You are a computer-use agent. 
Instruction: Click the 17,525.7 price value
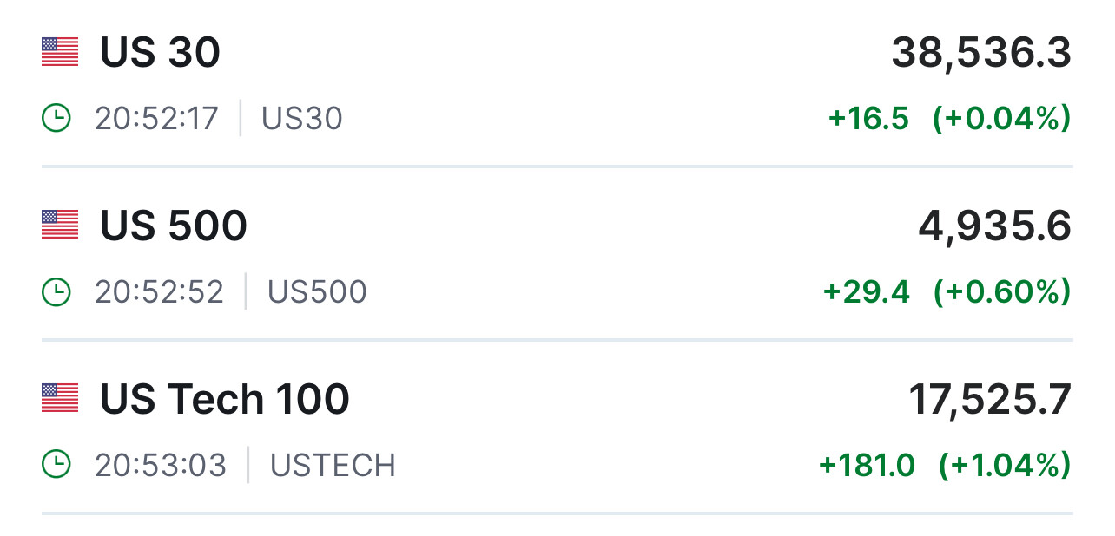990,401
